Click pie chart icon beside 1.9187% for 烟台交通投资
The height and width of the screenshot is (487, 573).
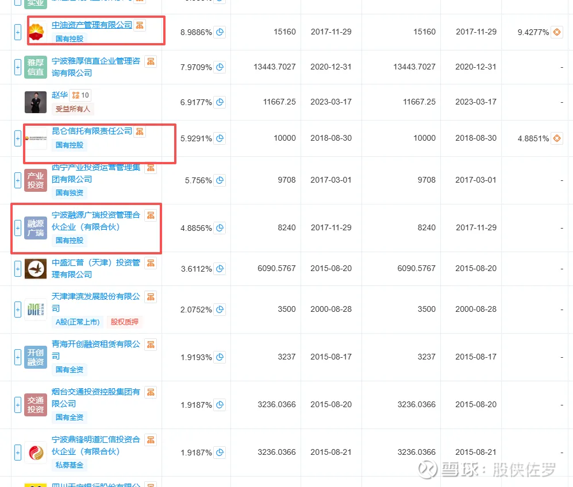[x=220, y=405]
